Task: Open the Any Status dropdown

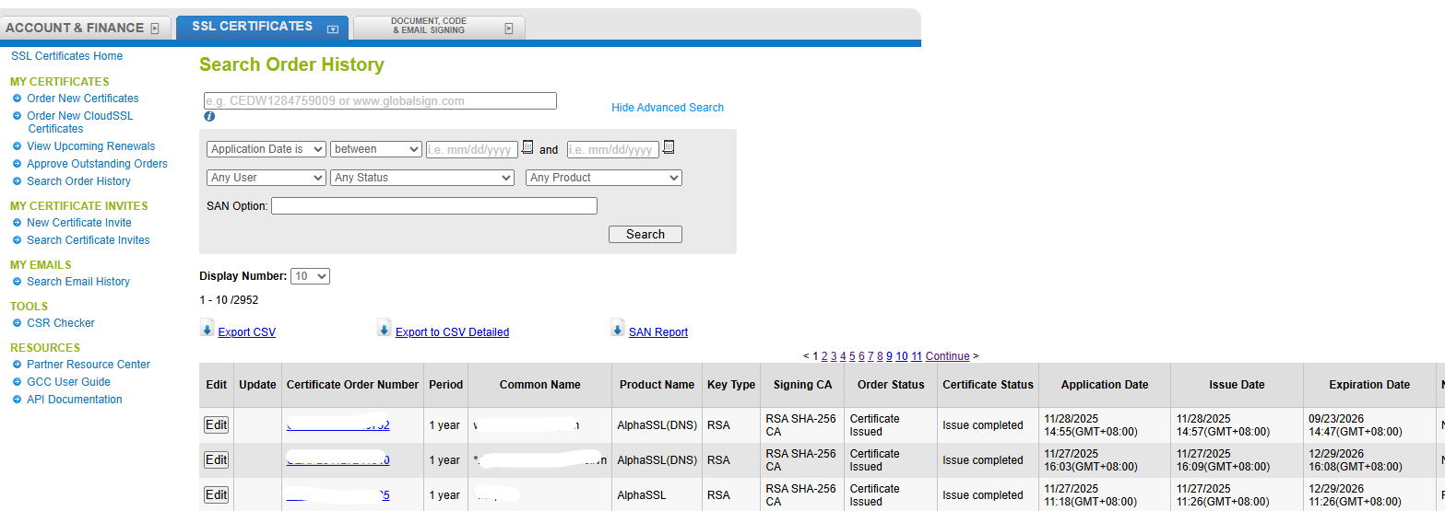Action: [421, 178]
